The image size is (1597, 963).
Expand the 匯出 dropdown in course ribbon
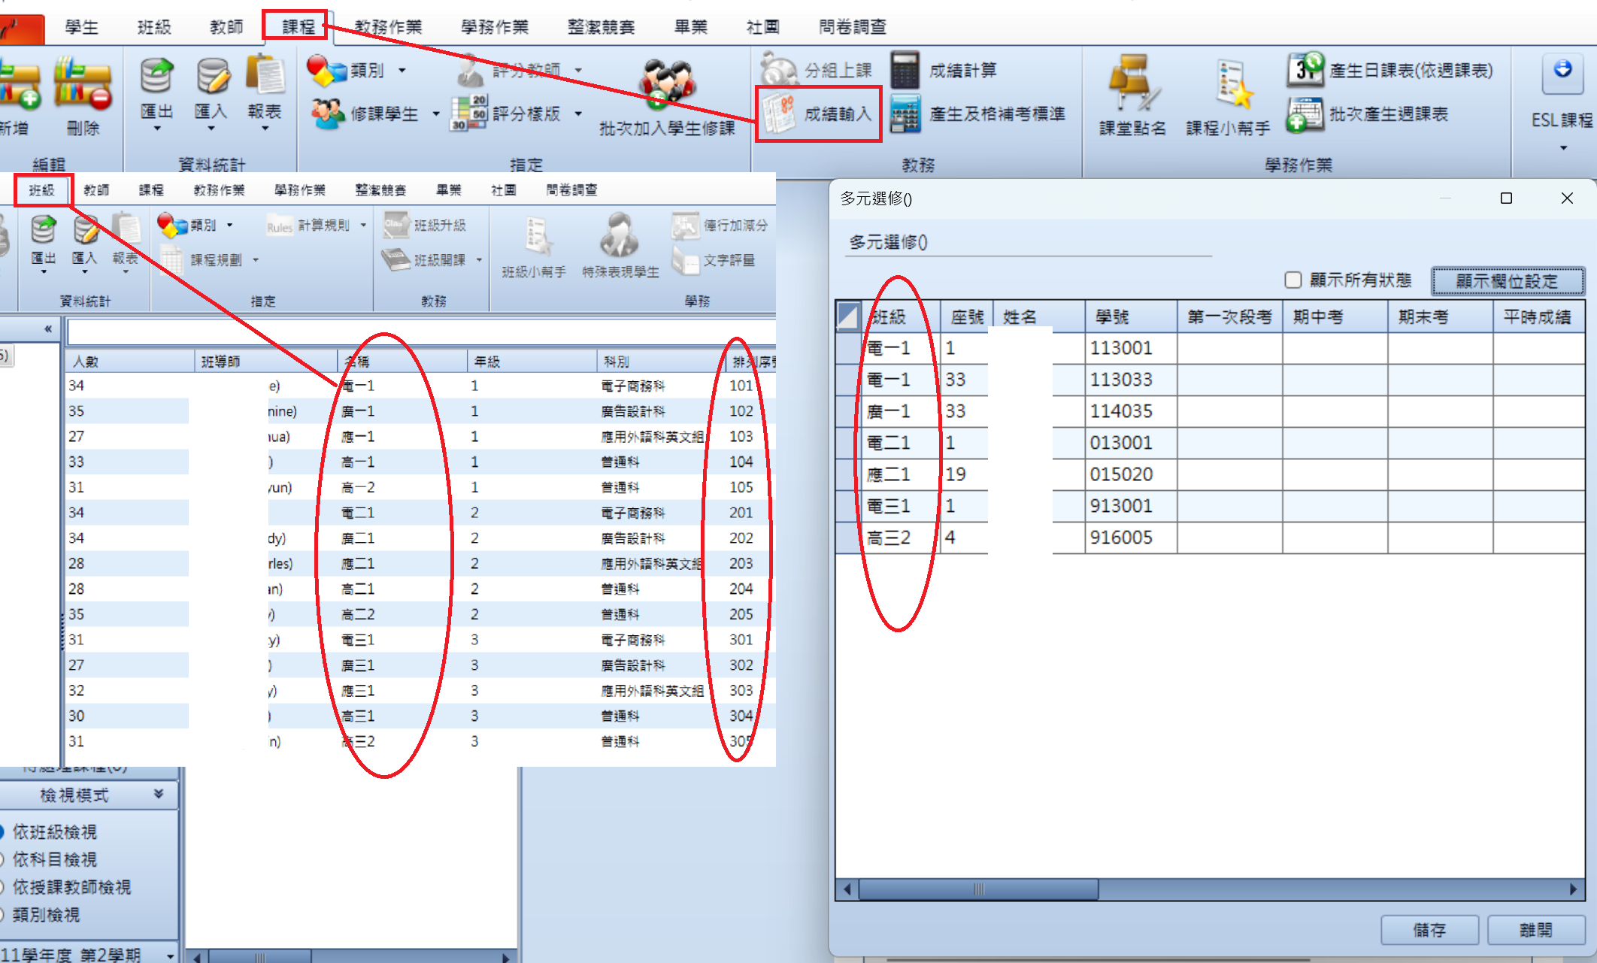[x=157, y=129]
